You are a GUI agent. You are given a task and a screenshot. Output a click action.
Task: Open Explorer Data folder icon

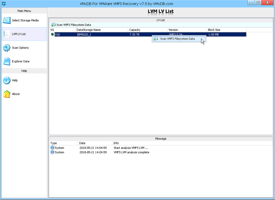(x=7, y=61)
